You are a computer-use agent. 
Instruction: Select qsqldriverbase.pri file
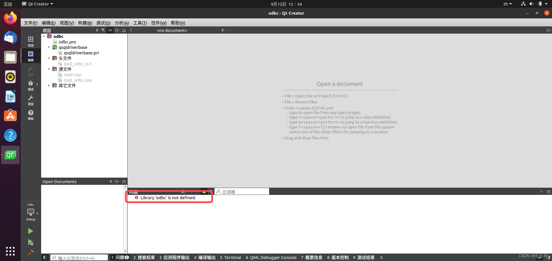(81, 53)
